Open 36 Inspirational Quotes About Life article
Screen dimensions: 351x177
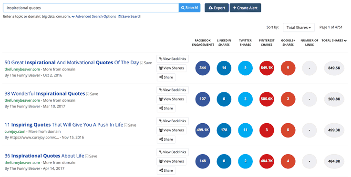(x=44, y=156)
